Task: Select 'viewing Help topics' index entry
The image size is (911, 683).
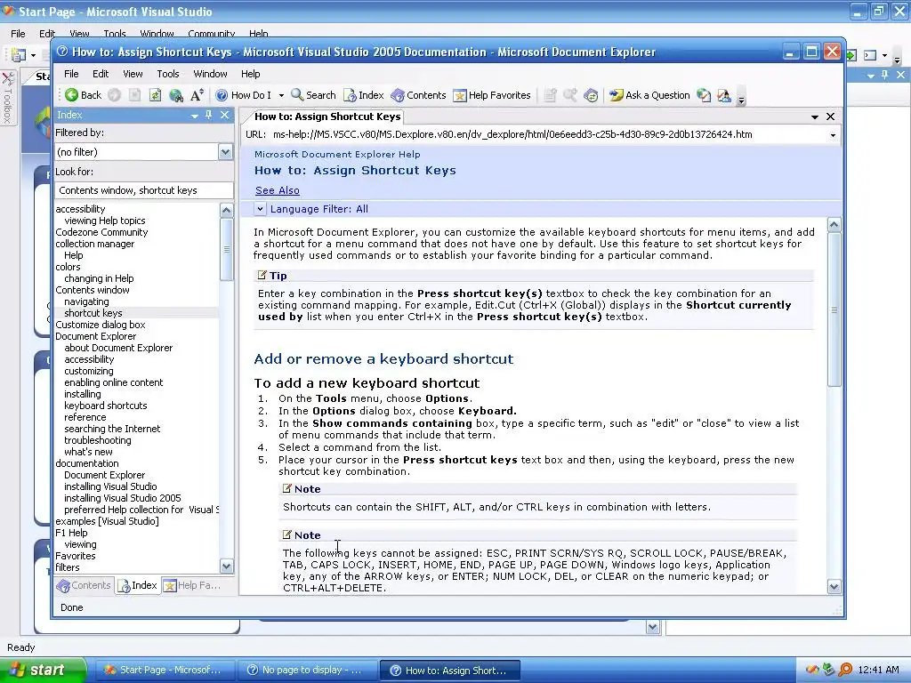Action: [x=105, y=221]
